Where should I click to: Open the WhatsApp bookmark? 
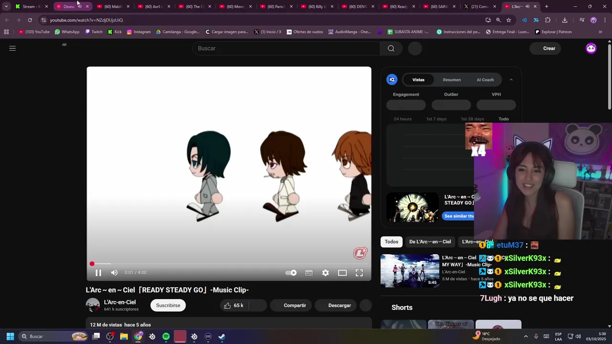(x=67, y=32)
